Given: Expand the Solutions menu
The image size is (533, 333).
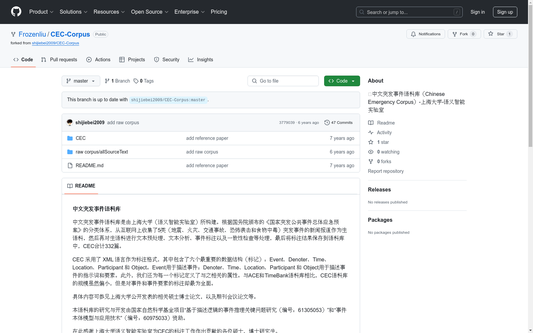Looking at the screenshot, I should [73, 12].
